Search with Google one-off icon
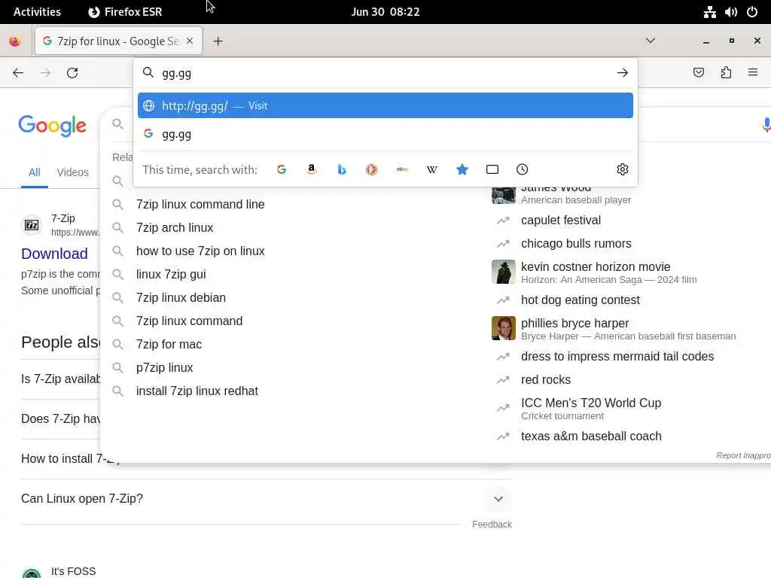This screenshot has width=771, height=578. 282,169
